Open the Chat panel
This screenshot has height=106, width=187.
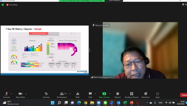click(90, 95)
